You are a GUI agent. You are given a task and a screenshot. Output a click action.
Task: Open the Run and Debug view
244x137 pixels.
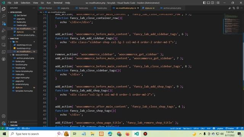[3, 30]
